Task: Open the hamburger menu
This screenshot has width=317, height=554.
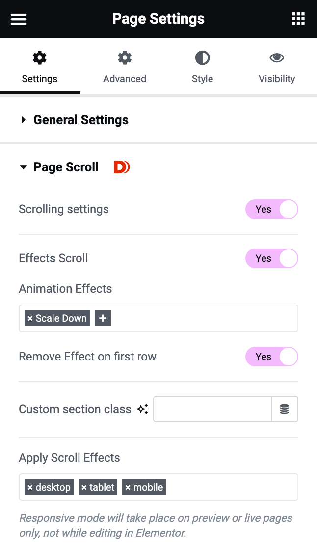Action: [x=18, y=19]
